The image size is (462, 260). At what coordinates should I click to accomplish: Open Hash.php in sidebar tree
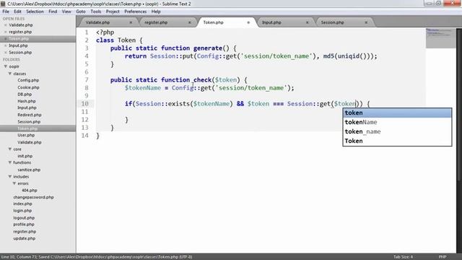tap(27, 101)
